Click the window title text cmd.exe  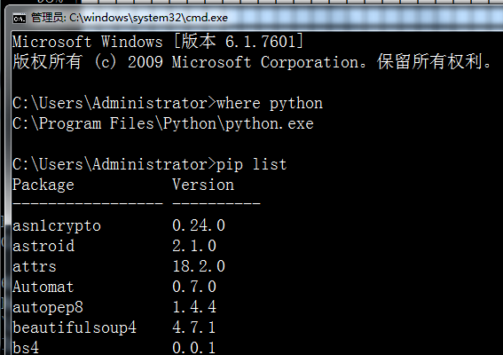click(x=130, y=18)
